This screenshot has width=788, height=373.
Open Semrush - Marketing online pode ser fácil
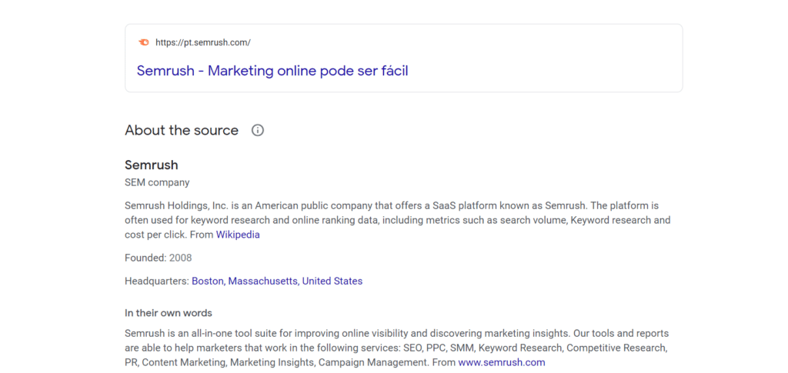pyautogui.click(x=272, y=71)
